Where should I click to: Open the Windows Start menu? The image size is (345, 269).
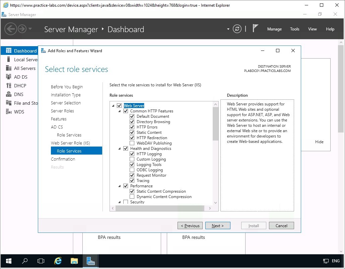(9, 261)
